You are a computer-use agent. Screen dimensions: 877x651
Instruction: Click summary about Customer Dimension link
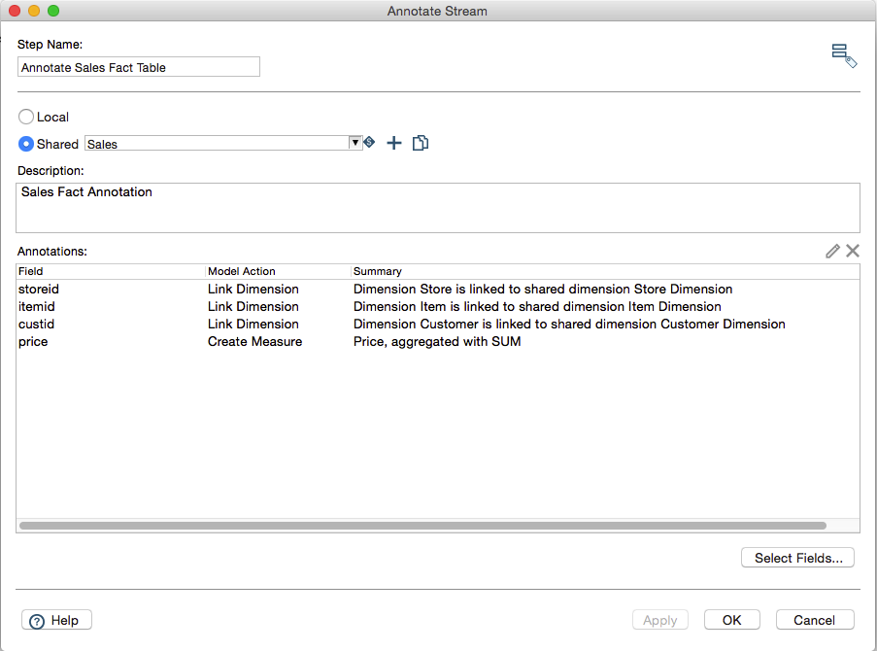(569, 325)
